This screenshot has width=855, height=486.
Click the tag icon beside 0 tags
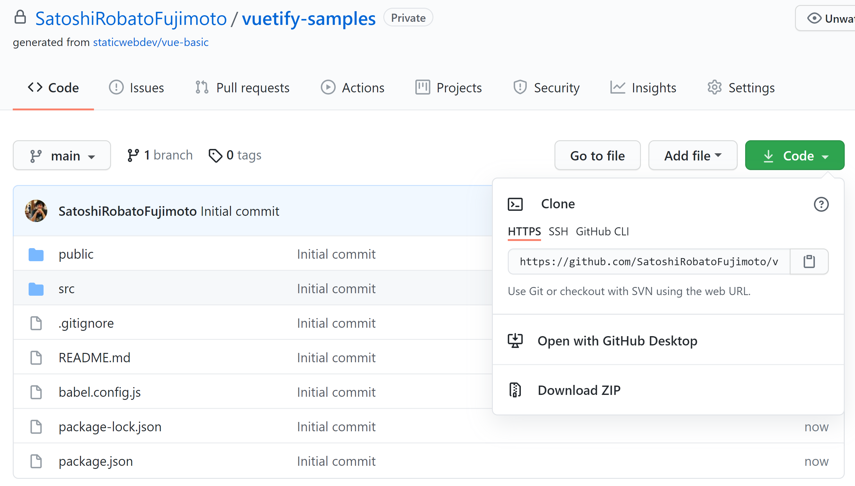[215, 155]
